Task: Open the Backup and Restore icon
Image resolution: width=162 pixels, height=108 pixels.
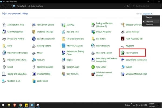Action: pos(93,25)
